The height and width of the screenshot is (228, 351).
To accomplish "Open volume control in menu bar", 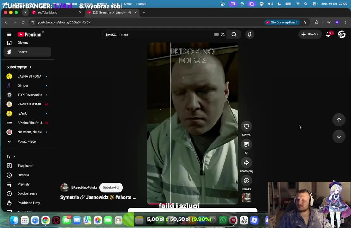I will point(270,4).
